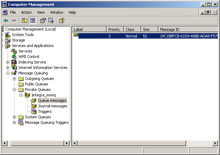Viewport: 220px width, 155px height.
Task: Open the Window menu
Action: click(57, 12)
